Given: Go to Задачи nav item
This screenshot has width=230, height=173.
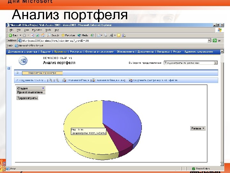Looking at the screenshot, I should (45, 52).
